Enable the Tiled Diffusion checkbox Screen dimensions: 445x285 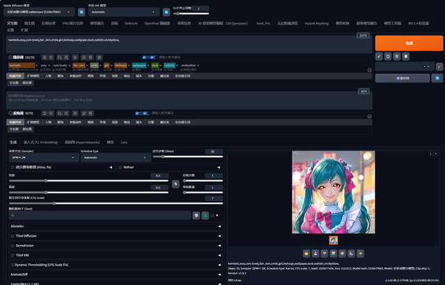(12, 235)
